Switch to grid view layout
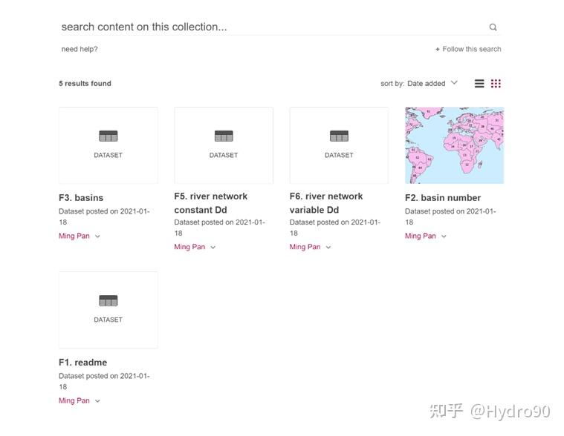 point(496,84)
